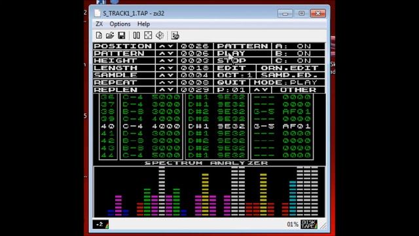The width and height of the screenshot is (419, 236).
Task: Click the sound speaker toolbar icon
Action: click(160, 35)
